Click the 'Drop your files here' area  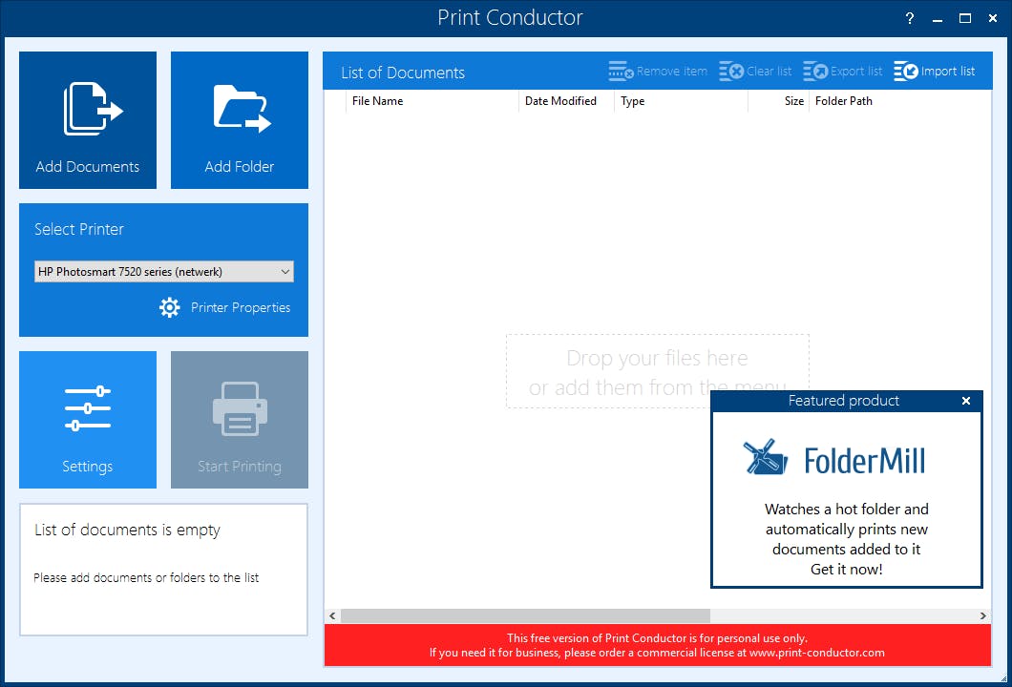click(x=657, y=371)
